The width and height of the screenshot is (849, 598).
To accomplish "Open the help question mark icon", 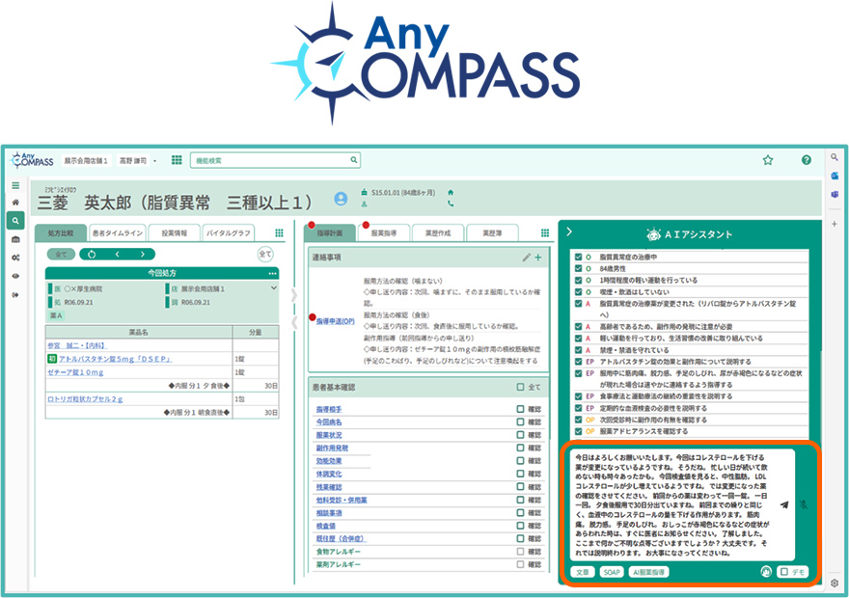I will [807, 160].
